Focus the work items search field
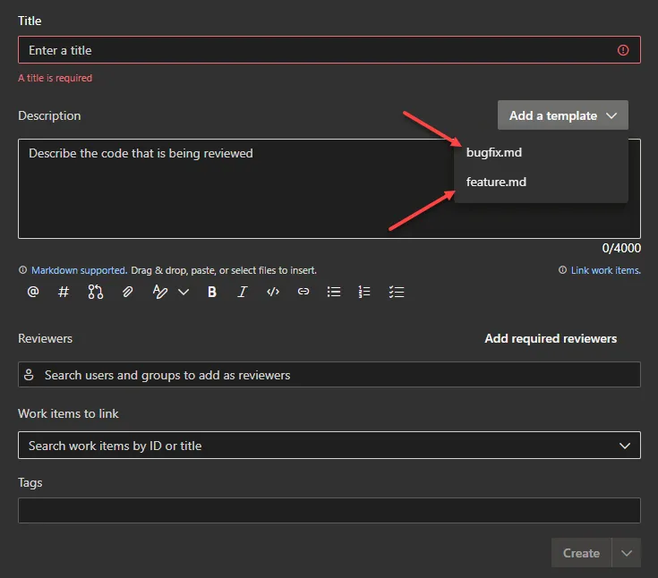Viewport: 658px width, 578px height. coord(329,446)
